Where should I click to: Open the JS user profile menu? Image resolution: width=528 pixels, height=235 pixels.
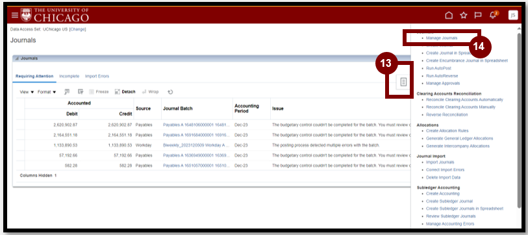coord(513,15)
